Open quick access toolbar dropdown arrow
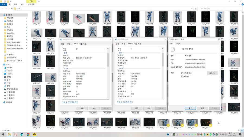The width and height of the screenshot is (244, 137). tap(10, 1)
